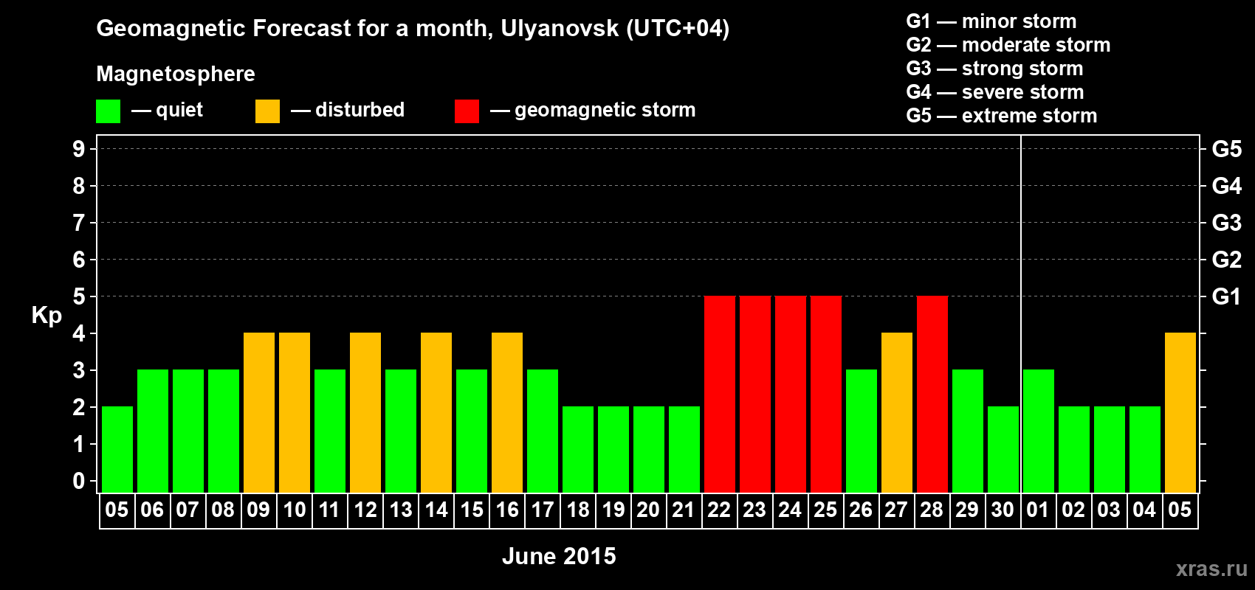This screenshot has width=1255, height=590.
Task: Click the date label 24
Action: pos(790,510)
